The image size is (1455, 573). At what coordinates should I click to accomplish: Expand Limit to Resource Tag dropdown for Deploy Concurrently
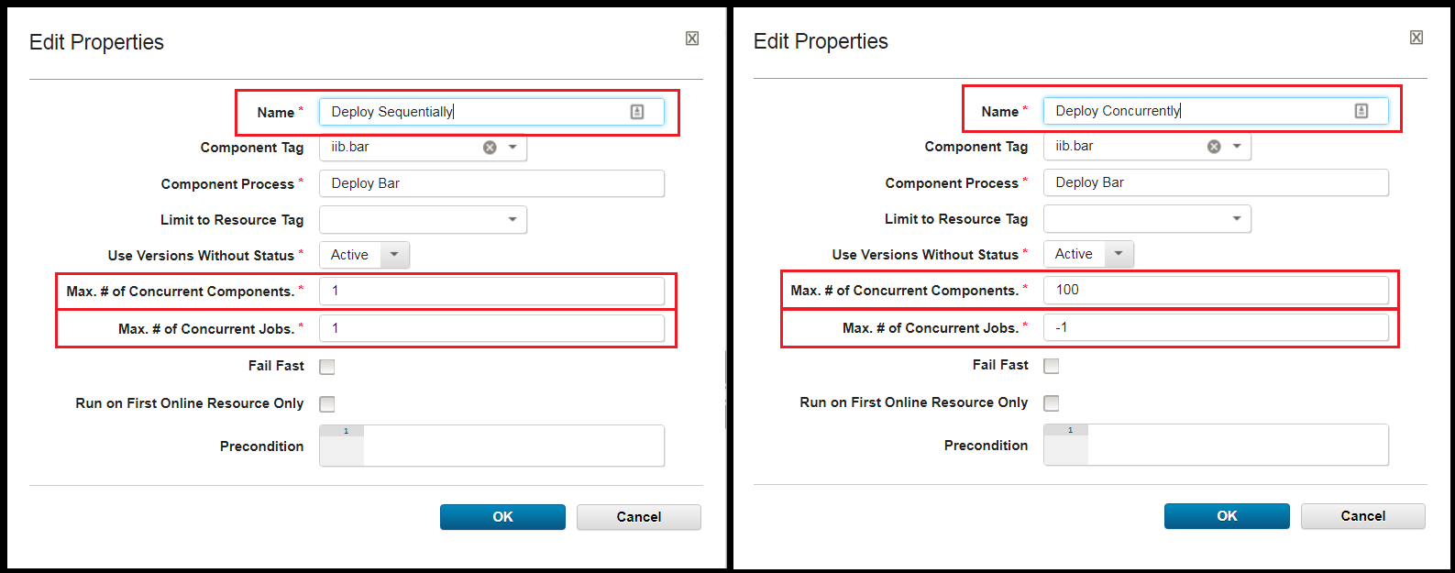pos(1237,219)
